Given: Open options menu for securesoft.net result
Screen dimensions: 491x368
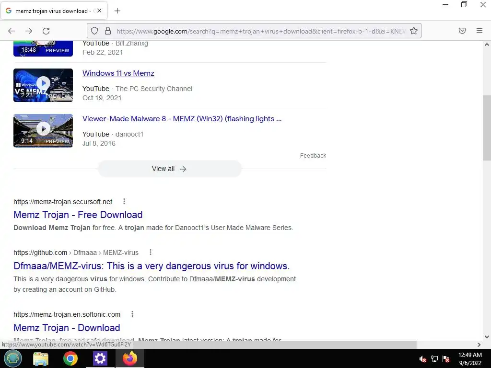Looking at the screenshot, I should (124, 202).
